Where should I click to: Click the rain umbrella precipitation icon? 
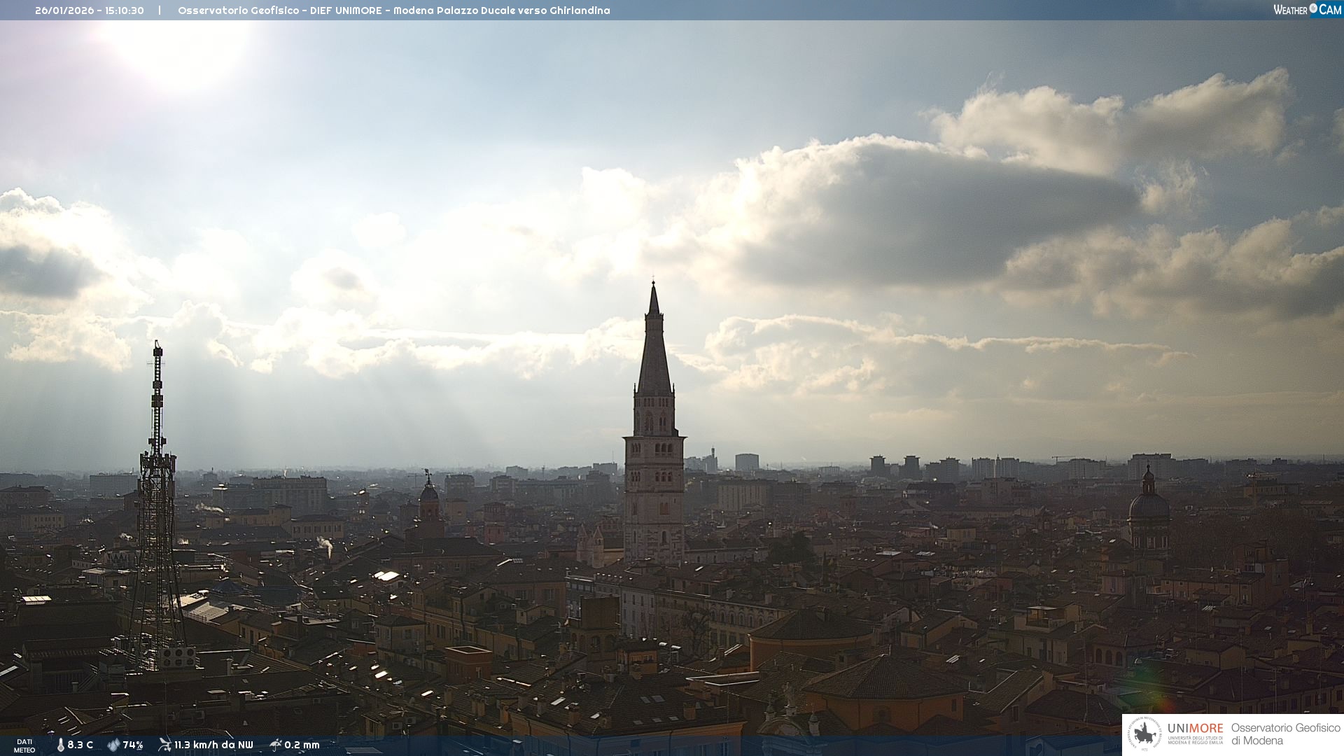[x=275, y=745]
